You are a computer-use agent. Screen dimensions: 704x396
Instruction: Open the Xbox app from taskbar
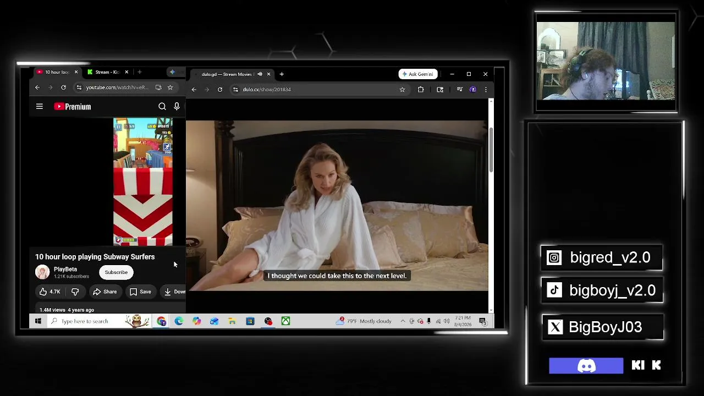coord(286,321)
